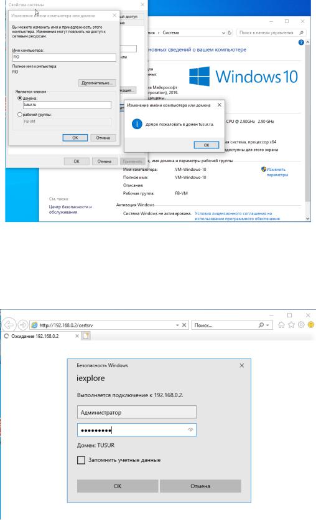Click the "Дополнительно..." button
Screen dimensions: 316x520
[97, 83]
